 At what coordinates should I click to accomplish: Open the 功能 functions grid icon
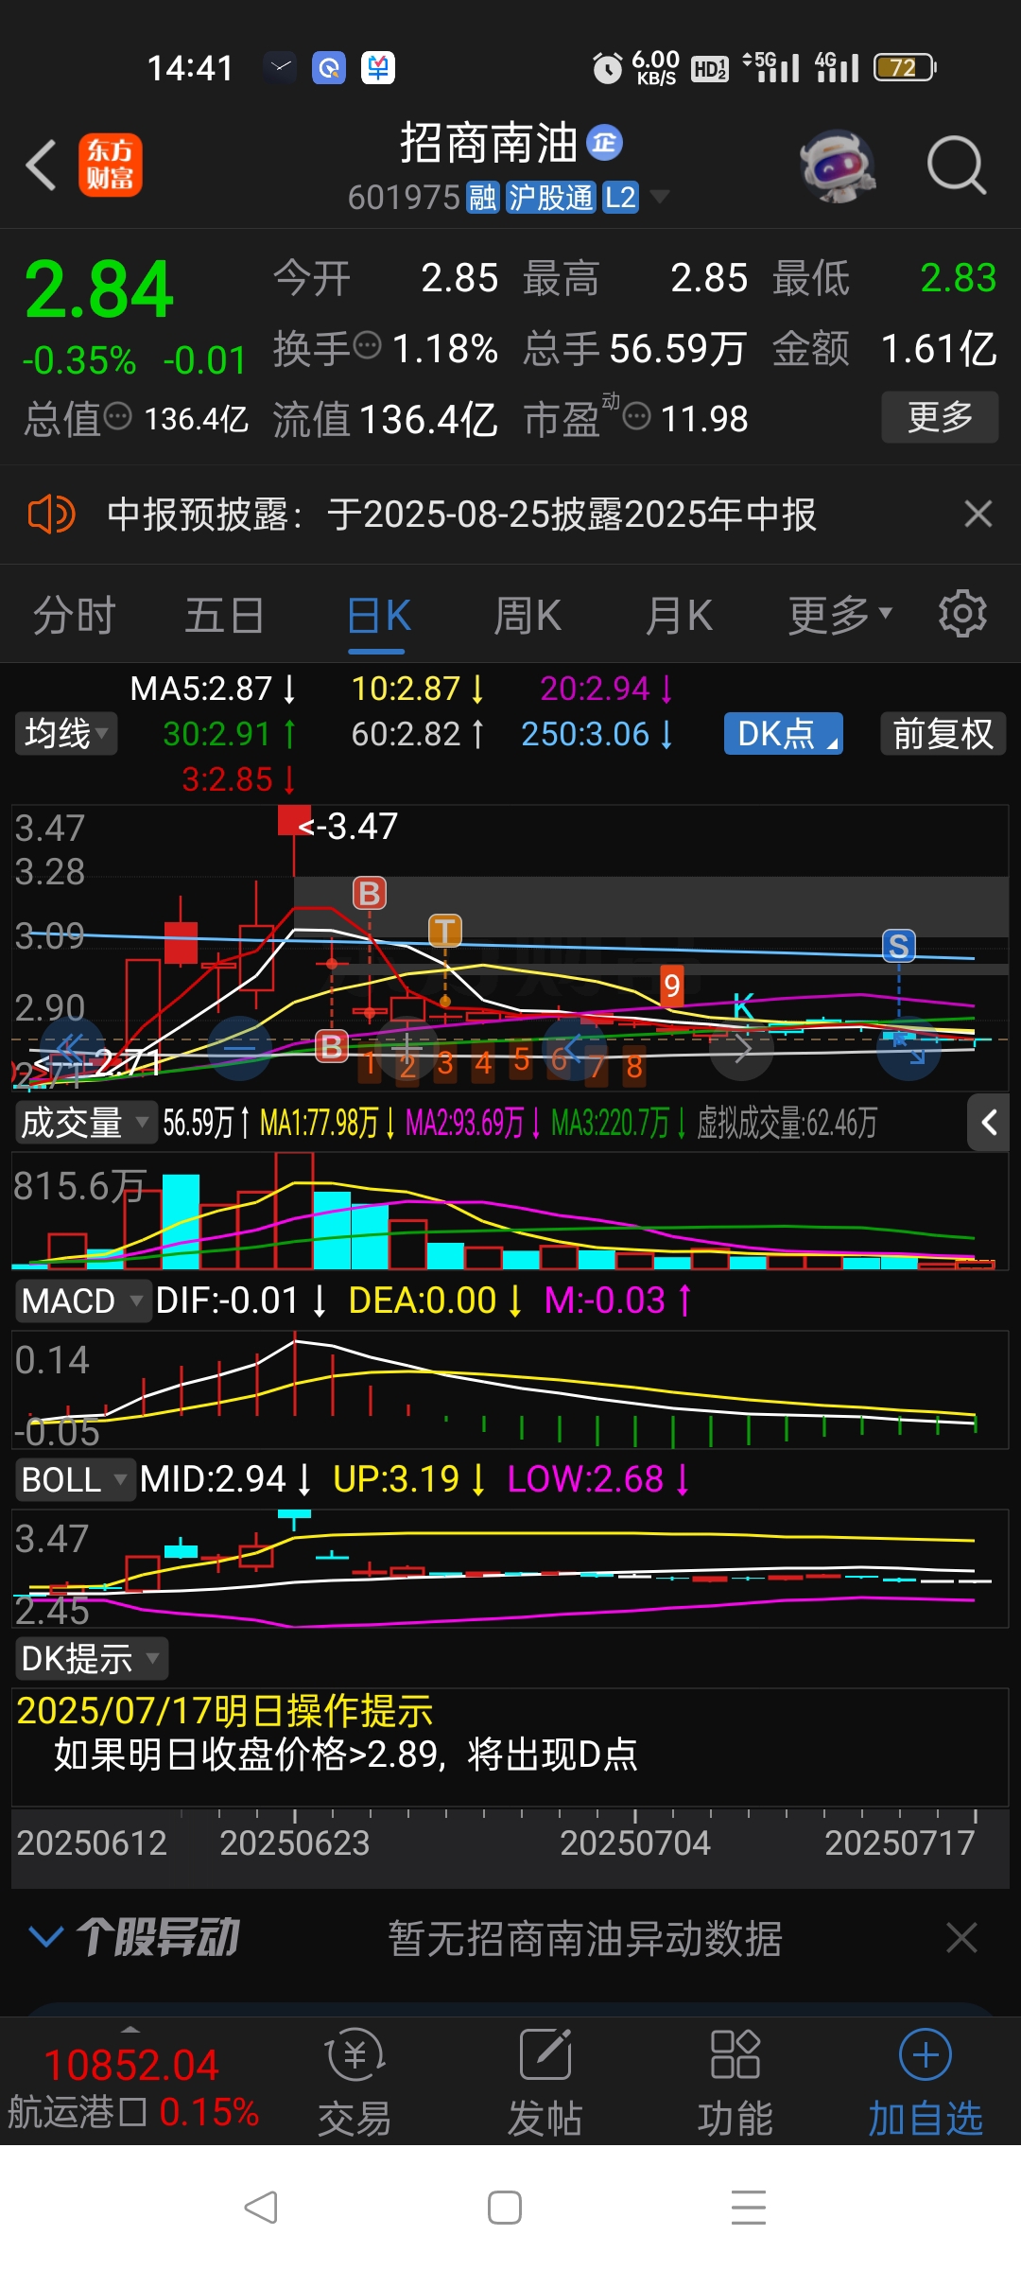coord(735,2083)
